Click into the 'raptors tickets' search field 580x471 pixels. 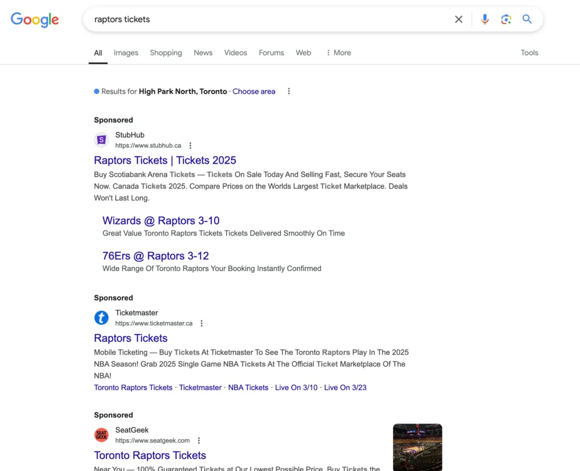[x=270, y=19]
